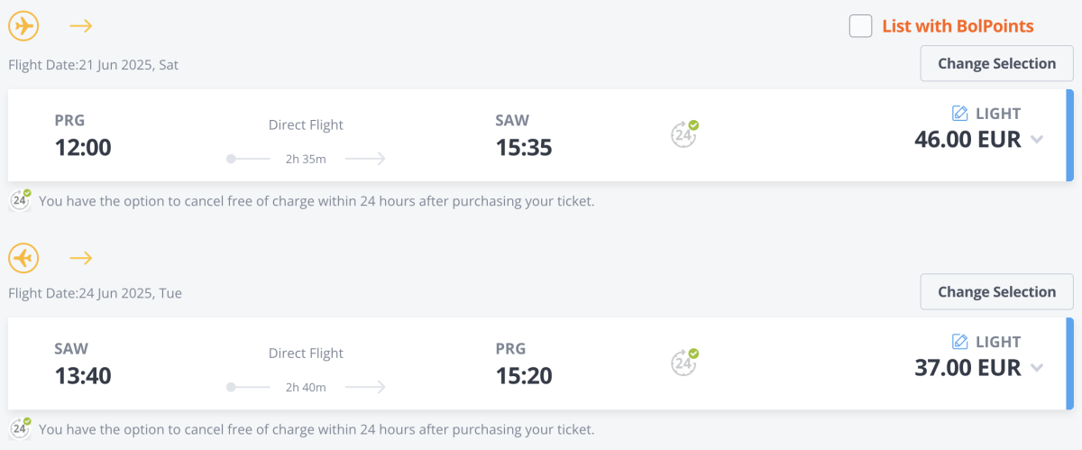Click the return flight plane icon
Image resolution: width=1082 pixels, height=450 pixels.
[23, 259]
